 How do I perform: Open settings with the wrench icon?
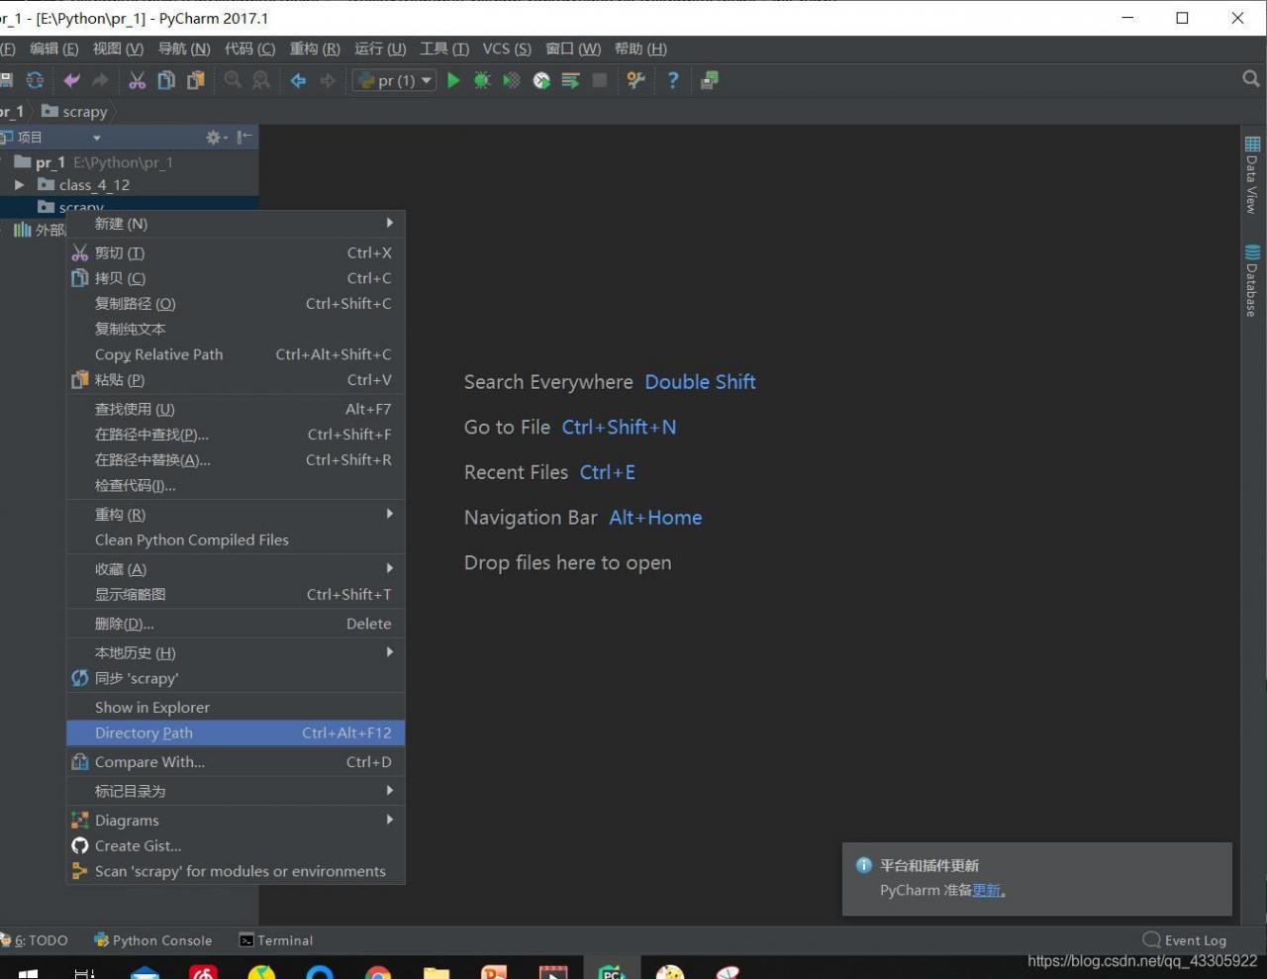[635, 80]
